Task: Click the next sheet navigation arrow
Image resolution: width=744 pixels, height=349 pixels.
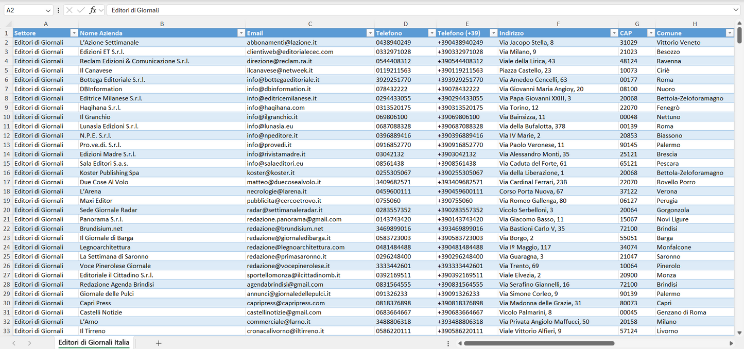Action: (x=29, y=343)
